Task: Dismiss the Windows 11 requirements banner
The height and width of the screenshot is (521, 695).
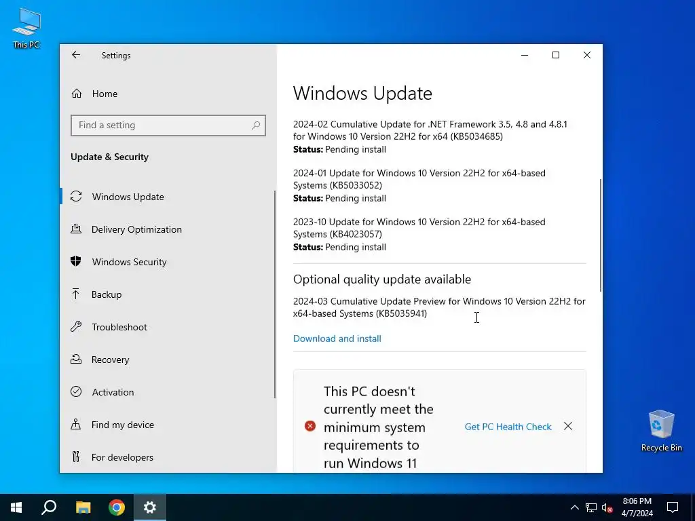Action: tap(568, 426)
